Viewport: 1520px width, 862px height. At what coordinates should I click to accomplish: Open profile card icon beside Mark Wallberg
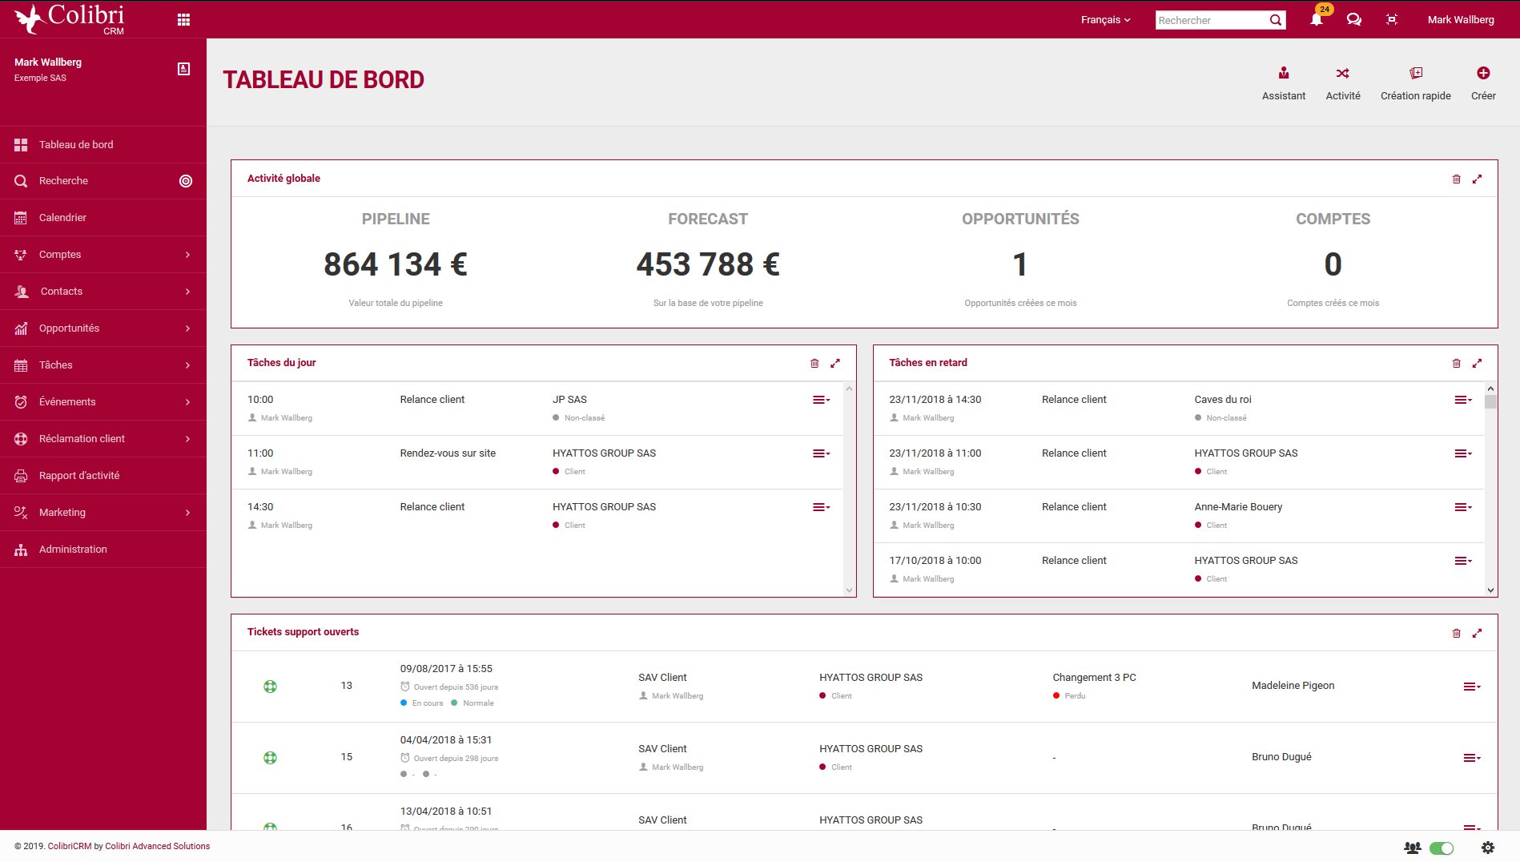click(183, 69)
